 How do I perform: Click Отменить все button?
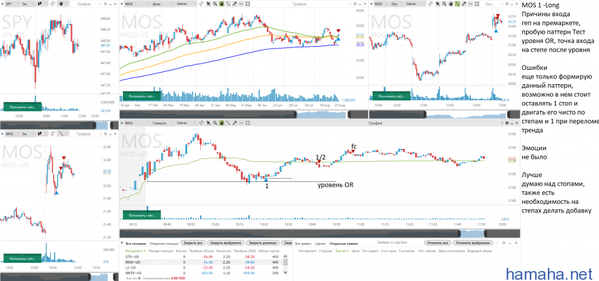(437, 243)
